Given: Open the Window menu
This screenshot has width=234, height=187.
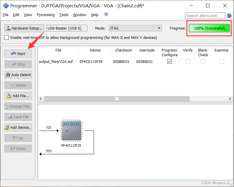Looking at the screenshot, I should [80, 15].
